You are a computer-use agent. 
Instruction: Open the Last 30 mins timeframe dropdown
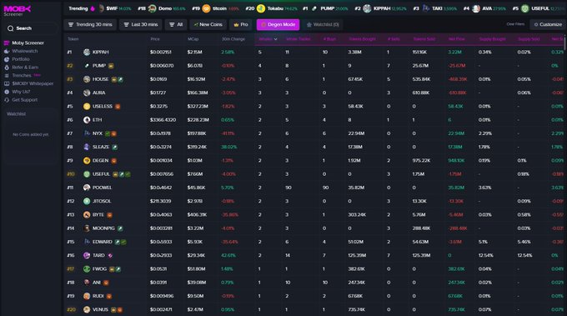click(141, 24)
